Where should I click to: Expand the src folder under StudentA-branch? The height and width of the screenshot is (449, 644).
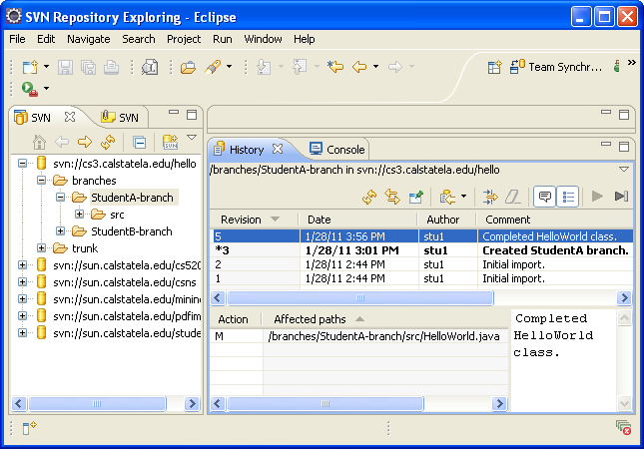point(79,215)
